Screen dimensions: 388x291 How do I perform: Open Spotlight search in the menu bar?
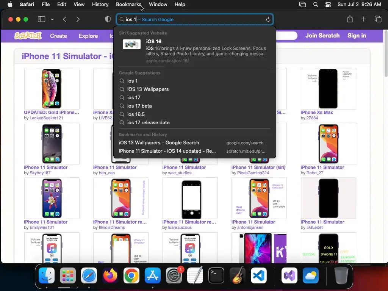pyautogui.click(x=316, y=5)
